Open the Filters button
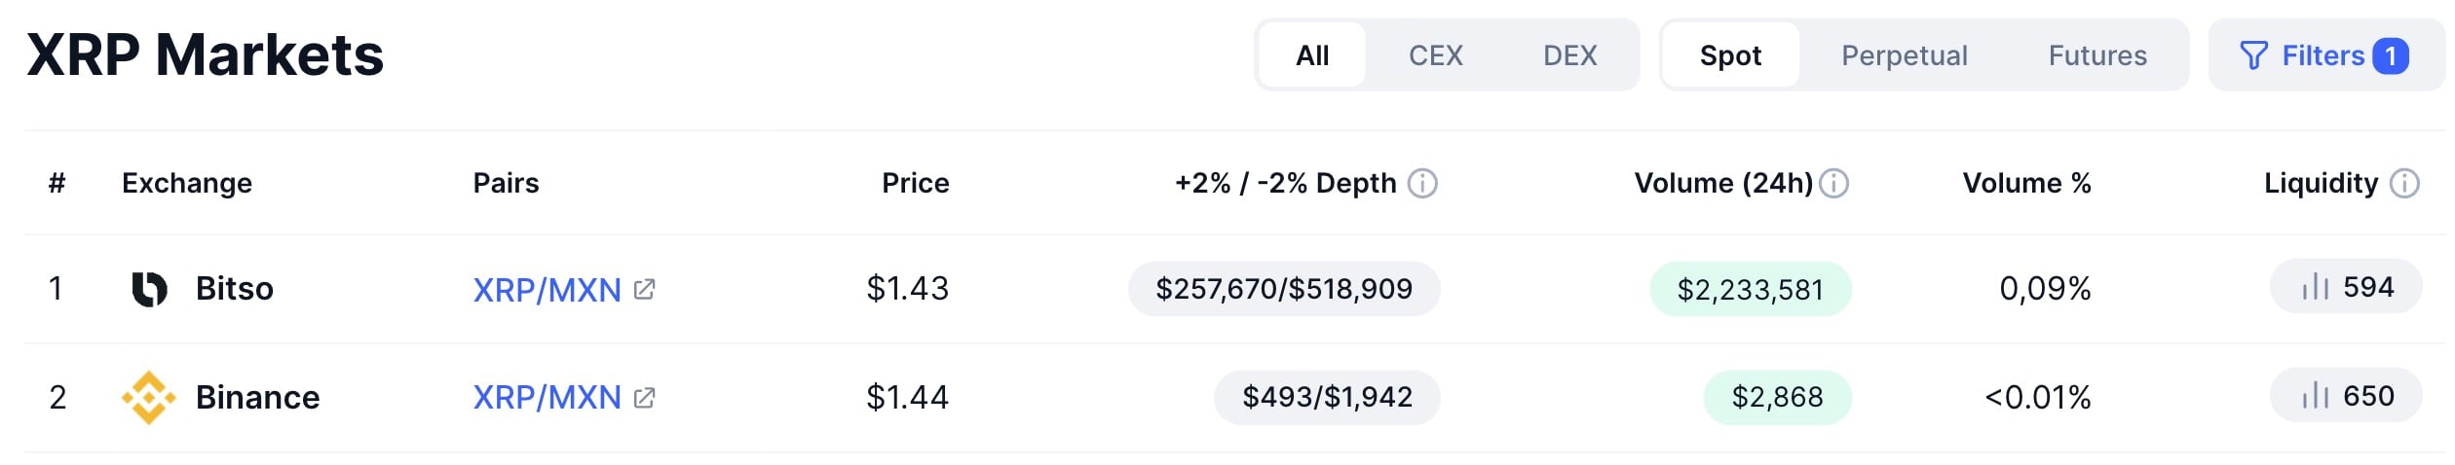The image size is (2455, 465). point(2323,55)
